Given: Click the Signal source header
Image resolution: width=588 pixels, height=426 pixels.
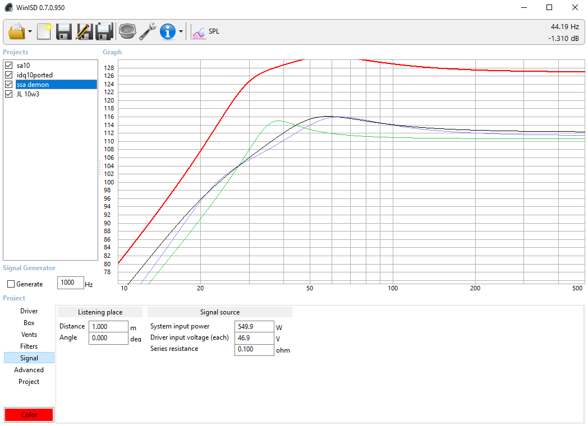Looking at the screenshot, I should (220, 312).
